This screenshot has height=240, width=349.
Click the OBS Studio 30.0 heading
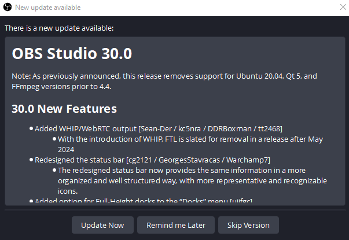coord(72,53)
